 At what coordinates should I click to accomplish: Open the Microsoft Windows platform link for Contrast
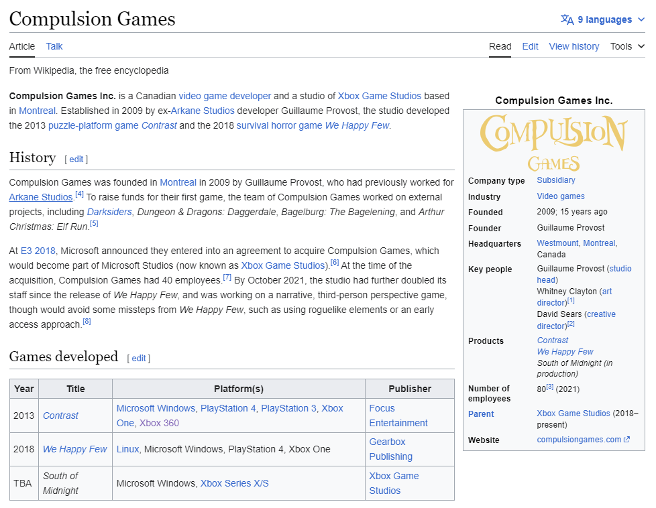coord(156,409)
